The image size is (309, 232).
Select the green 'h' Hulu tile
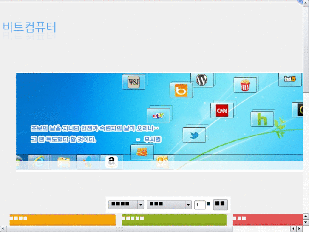[262, 119]
